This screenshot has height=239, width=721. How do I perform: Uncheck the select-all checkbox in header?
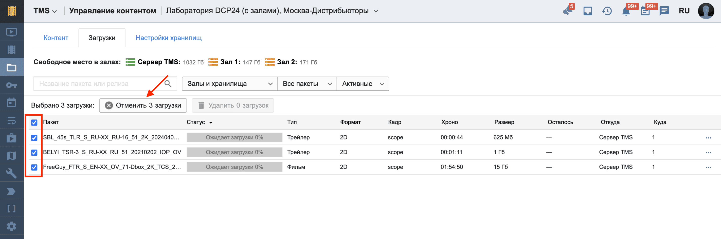click(34, 123)
